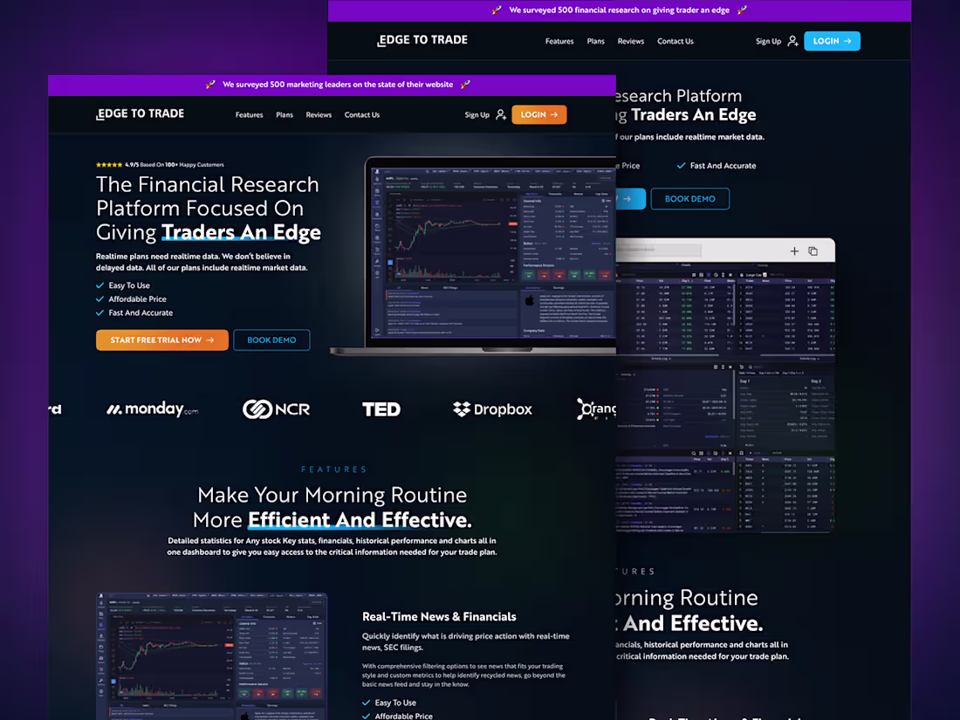Click the Sign Up person icon
Image resolution: width=960 pixels, height=720 pixels.
tap(500, 114)
